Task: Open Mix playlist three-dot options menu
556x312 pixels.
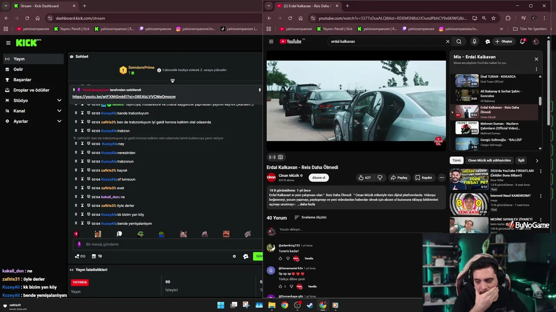Action: point(536,69)
